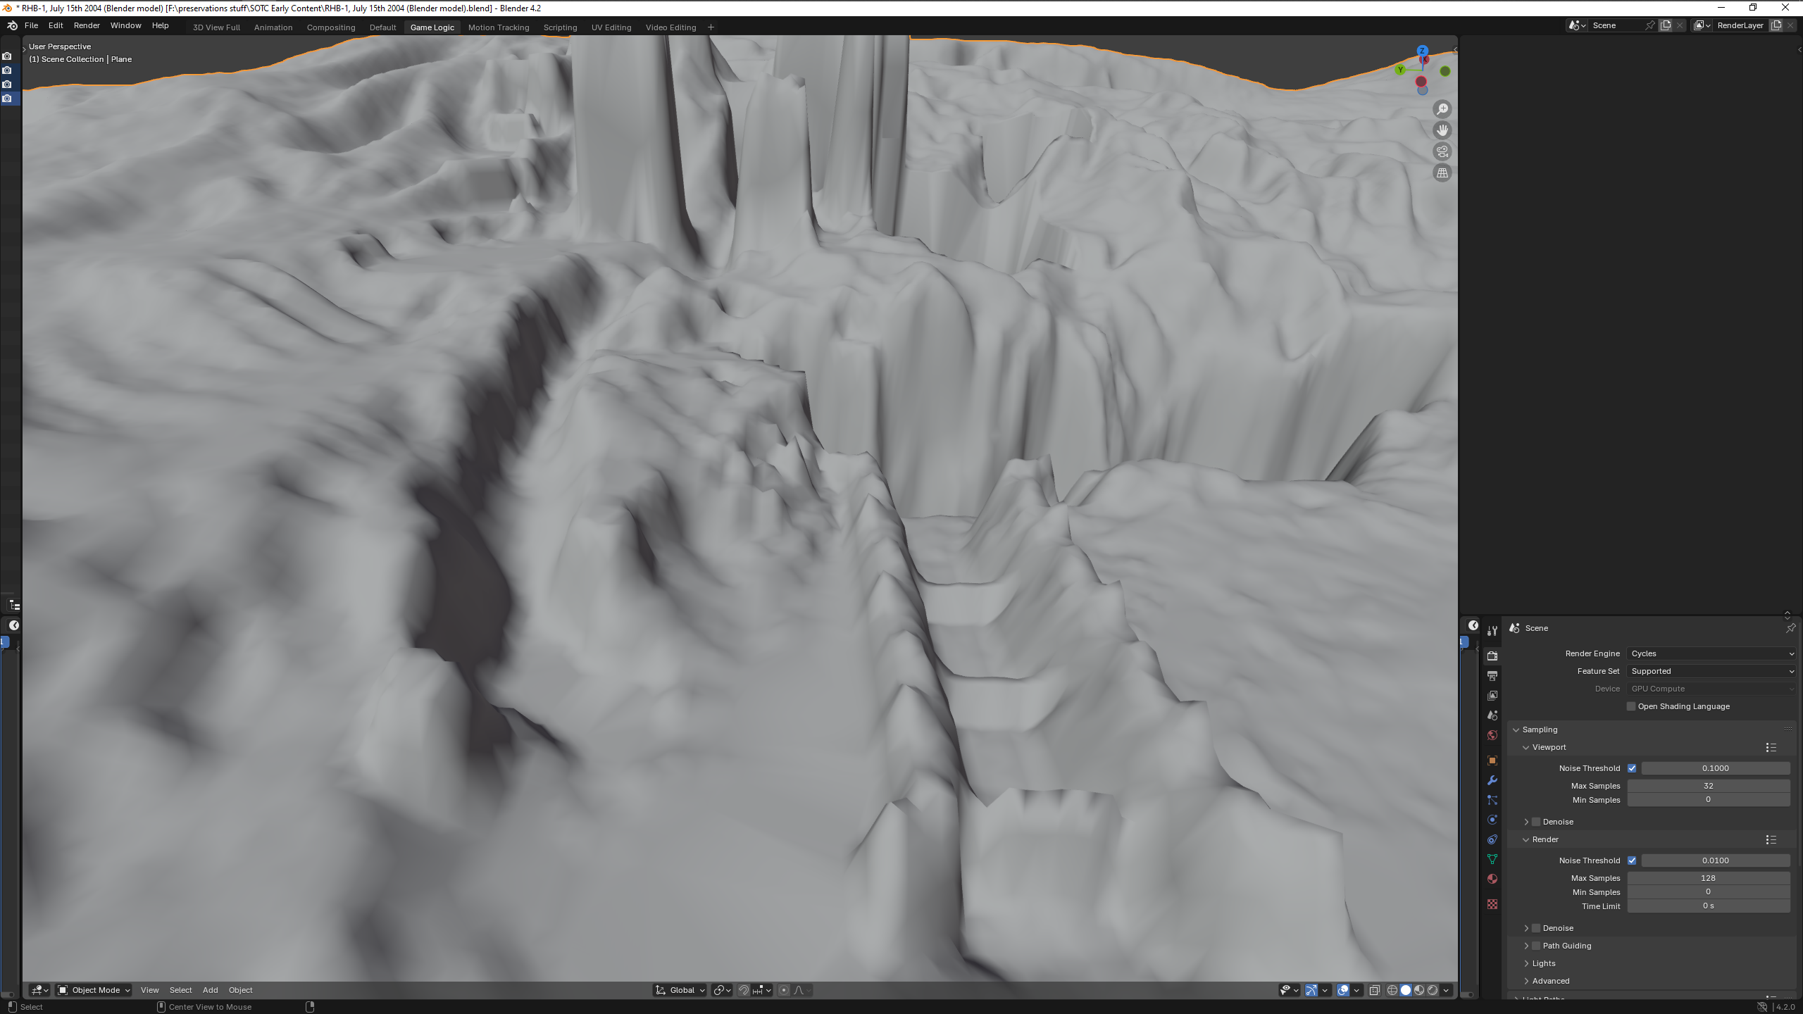Switch viewport to rendered shading
This screenshot has height=1014, width=1803.
pyautogui.click(x=1433, y=990)
